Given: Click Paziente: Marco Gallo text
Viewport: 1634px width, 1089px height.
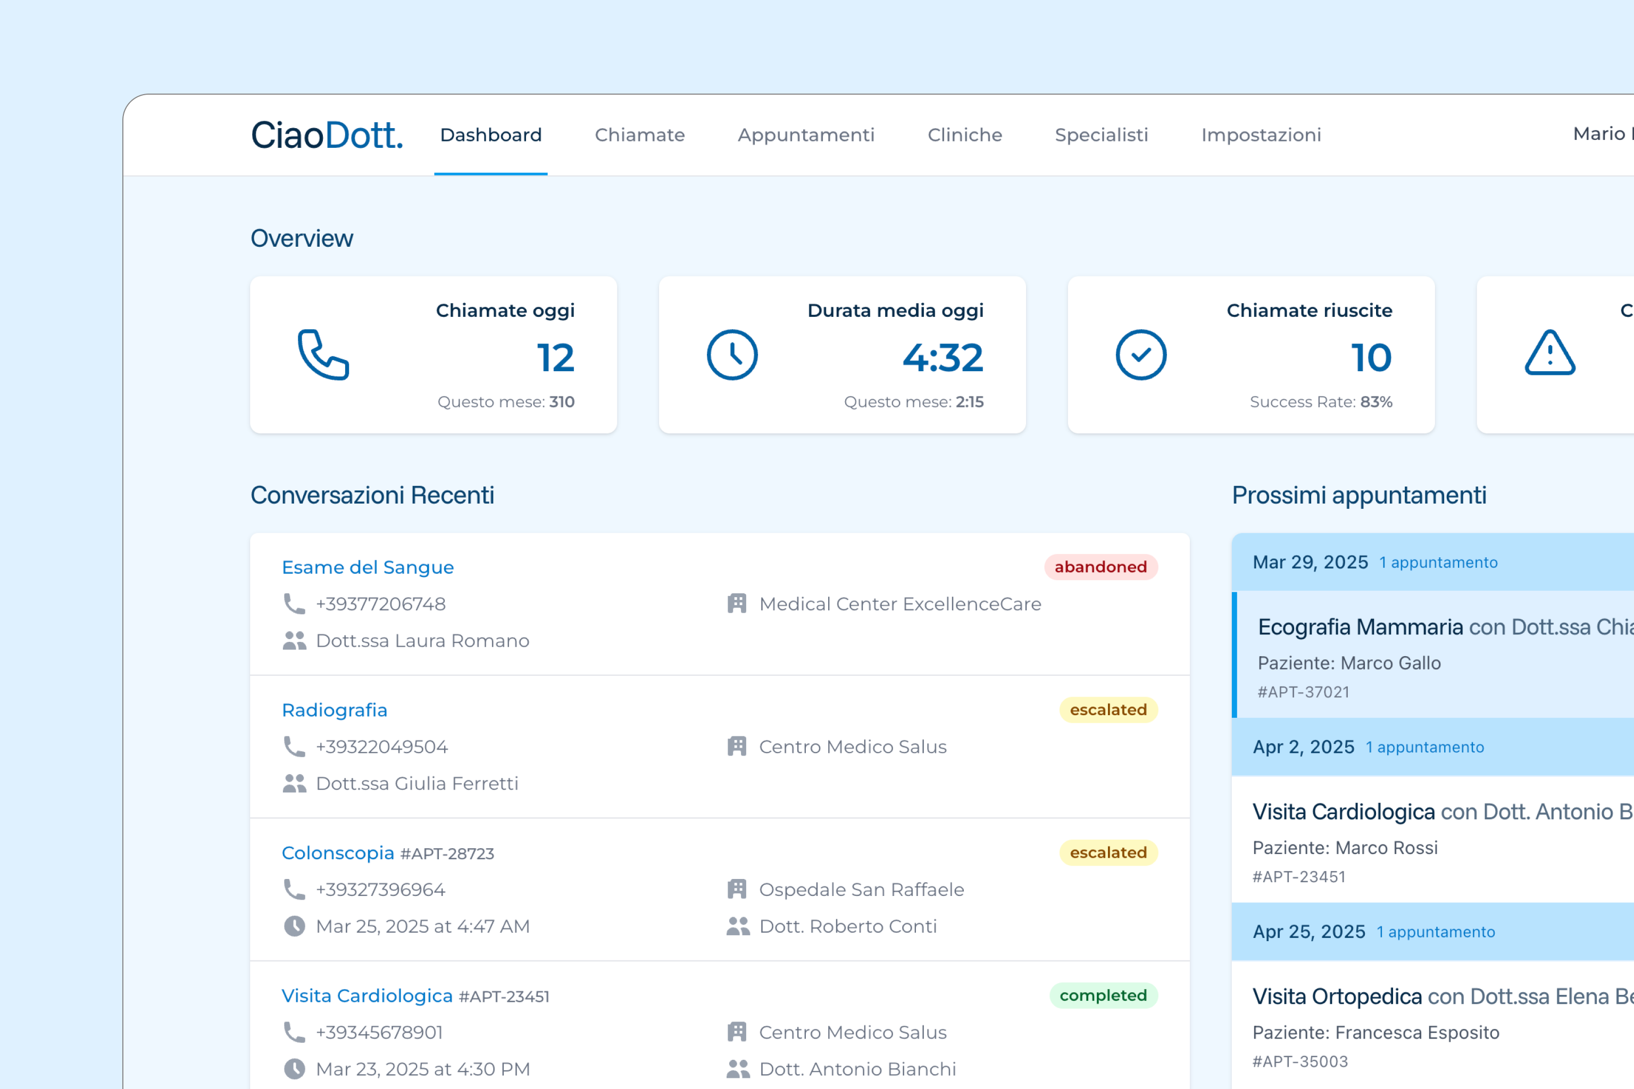Looking at the screenshot, I should pyautogui.click(x=1349, y=663).
